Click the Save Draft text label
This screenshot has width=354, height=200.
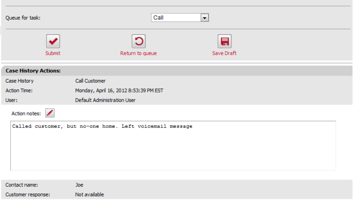pyautogui.click(x=224, y=53)
